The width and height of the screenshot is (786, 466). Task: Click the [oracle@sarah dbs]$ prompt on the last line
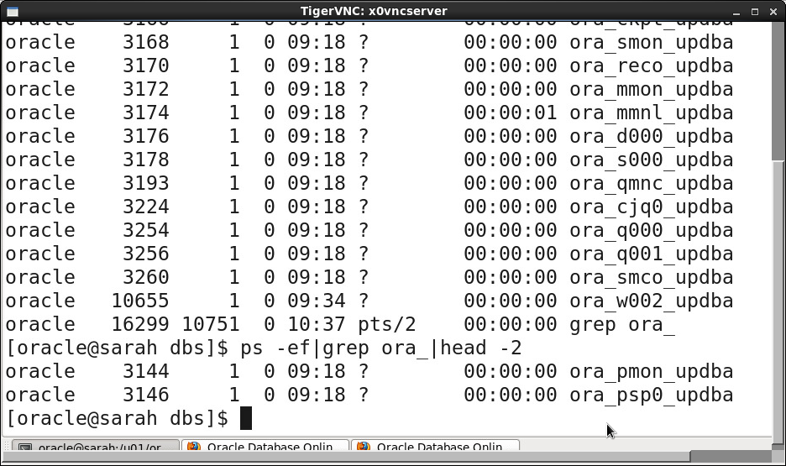click(117, 419)
